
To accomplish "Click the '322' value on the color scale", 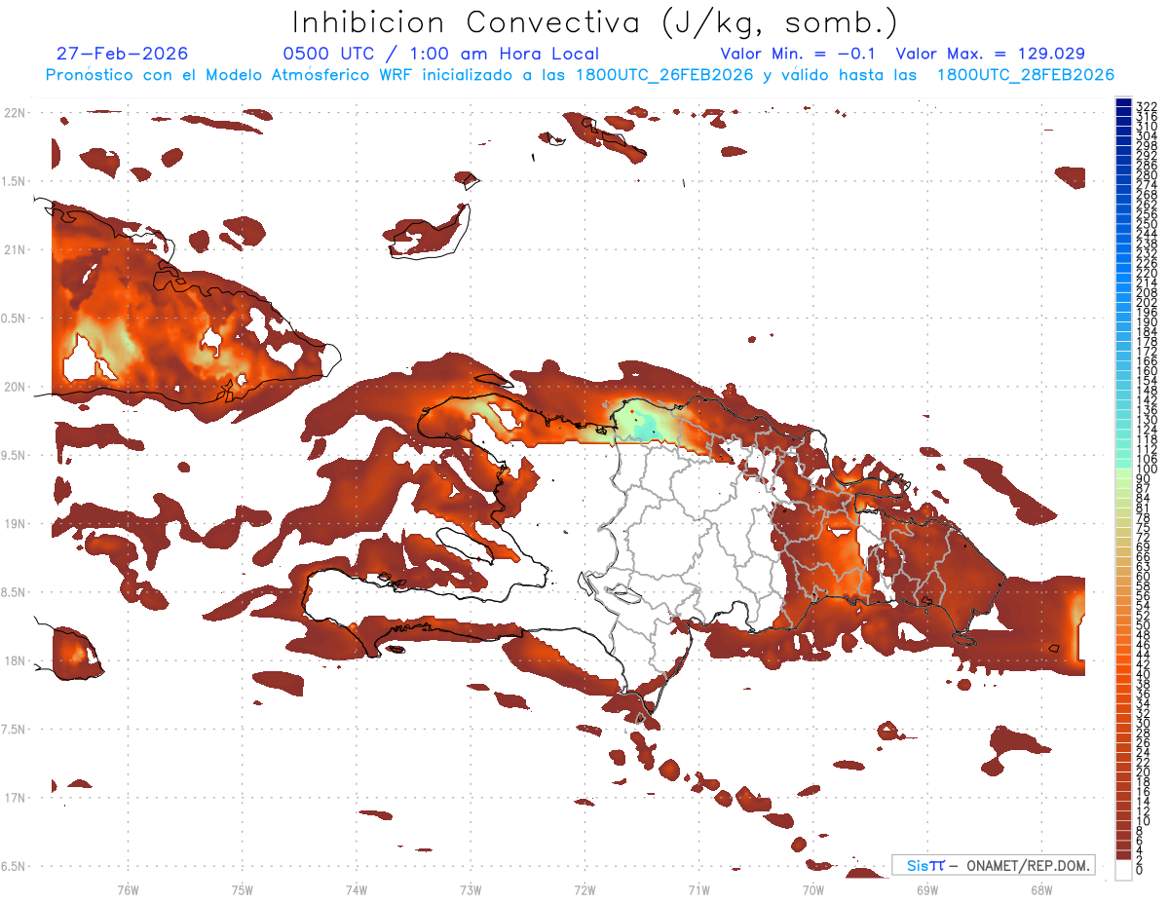I will pyautogui.click(x=1147, y=105).
